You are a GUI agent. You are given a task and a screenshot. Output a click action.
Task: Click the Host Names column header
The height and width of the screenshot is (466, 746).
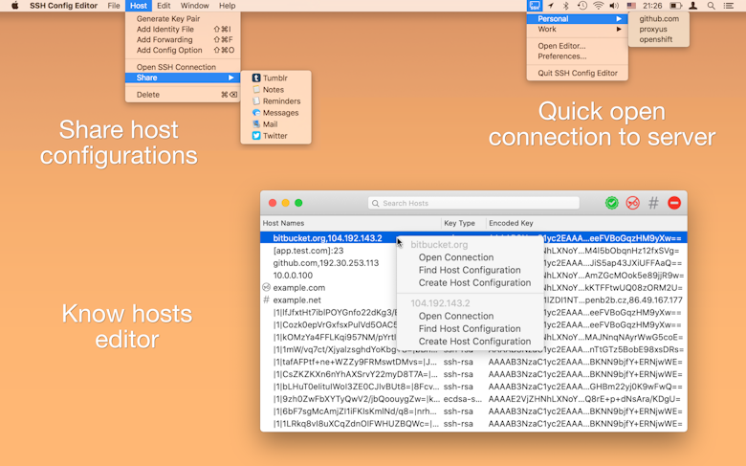tap(351, 223)
